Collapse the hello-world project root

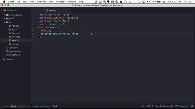[2, 10]
